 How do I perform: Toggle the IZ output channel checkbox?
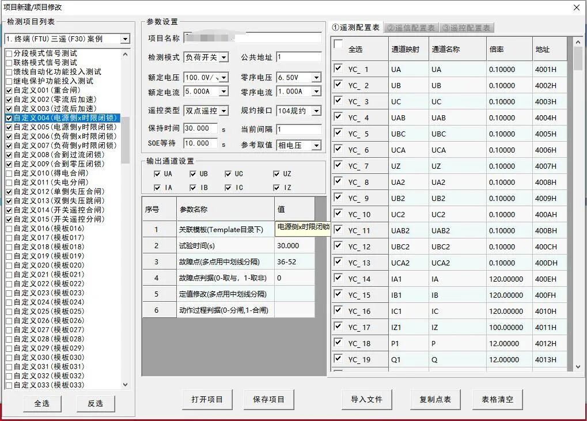pos(277,188)
